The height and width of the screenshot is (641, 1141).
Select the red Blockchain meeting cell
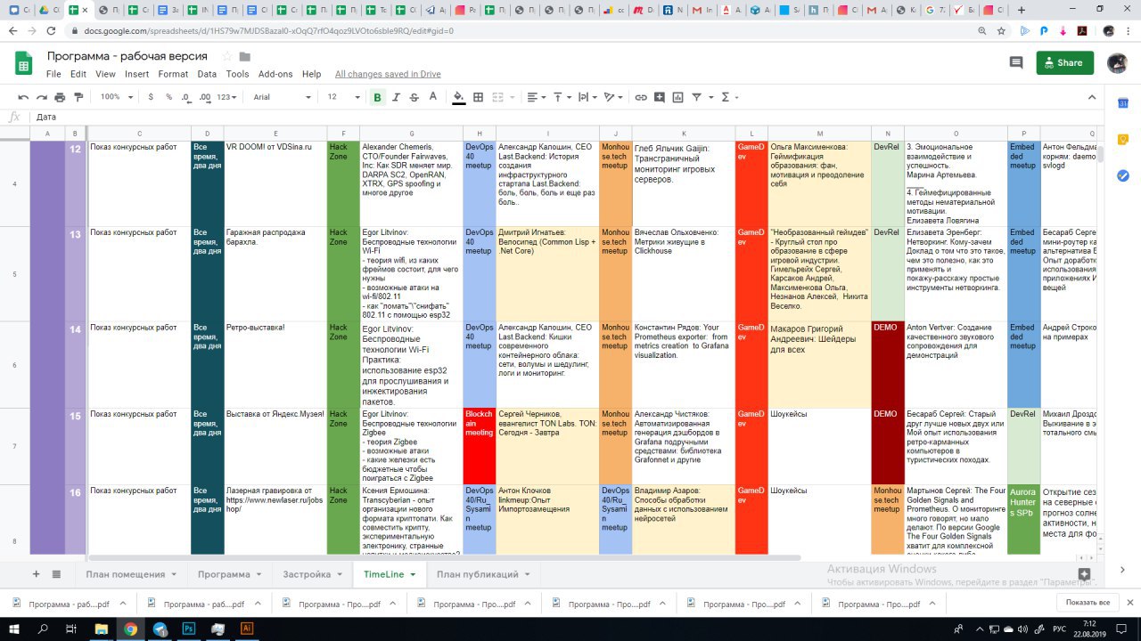[x=480, y=447]
